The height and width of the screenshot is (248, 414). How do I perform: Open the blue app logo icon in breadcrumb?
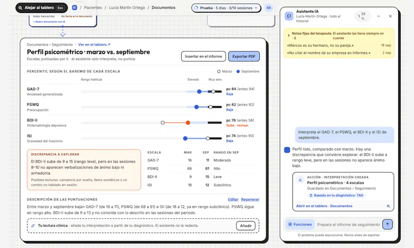coord(75,8)
